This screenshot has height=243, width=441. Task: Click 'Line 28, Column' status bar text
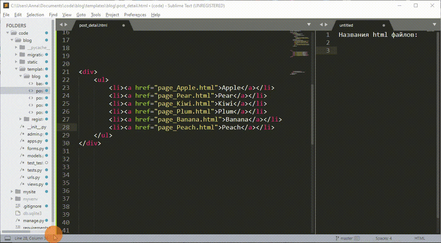(29, 238)
